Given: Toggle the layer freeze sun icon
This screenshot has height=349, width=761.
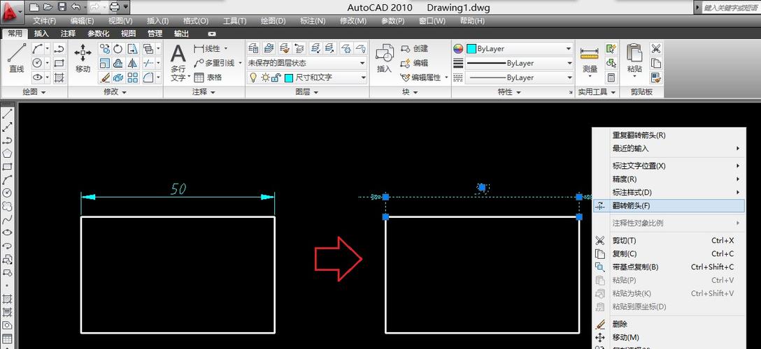Looking at the screenshot, I should point(265,77).
